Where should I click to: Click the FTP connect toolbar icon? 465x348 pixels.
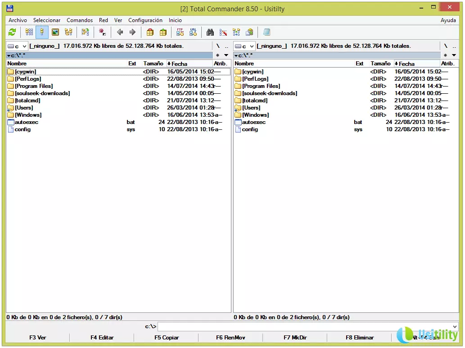(180, 32)
